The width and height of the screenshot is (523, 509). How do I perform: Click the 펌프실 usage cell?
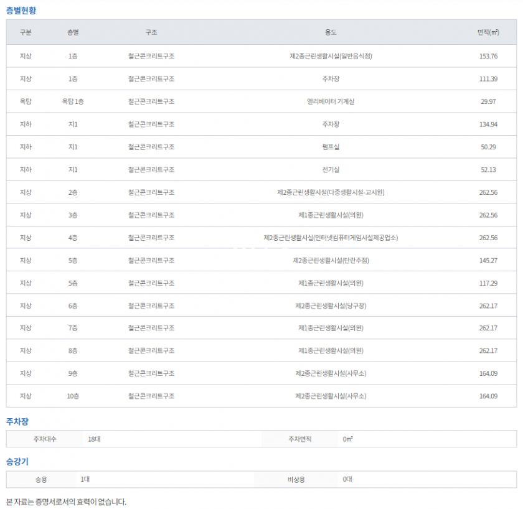tap(331, 147)
